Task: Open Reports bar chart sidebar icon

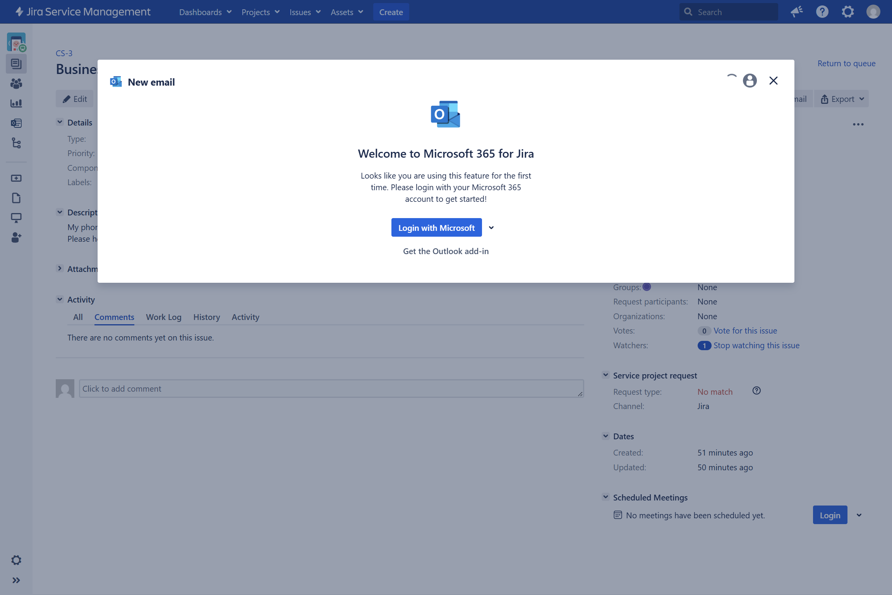Action: (x=16, y=103)
